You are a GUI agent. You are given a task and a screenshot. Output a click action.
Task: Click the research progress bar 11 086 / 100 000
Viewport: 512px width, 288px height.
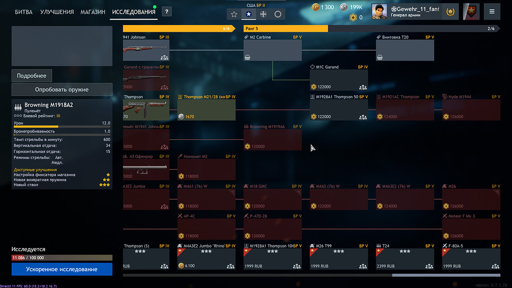[62, 258]
